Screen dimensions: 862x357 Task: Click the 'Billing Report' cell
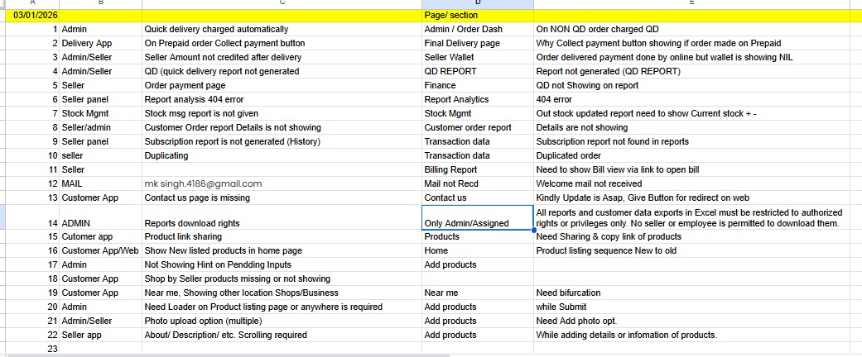pos(477,170)
